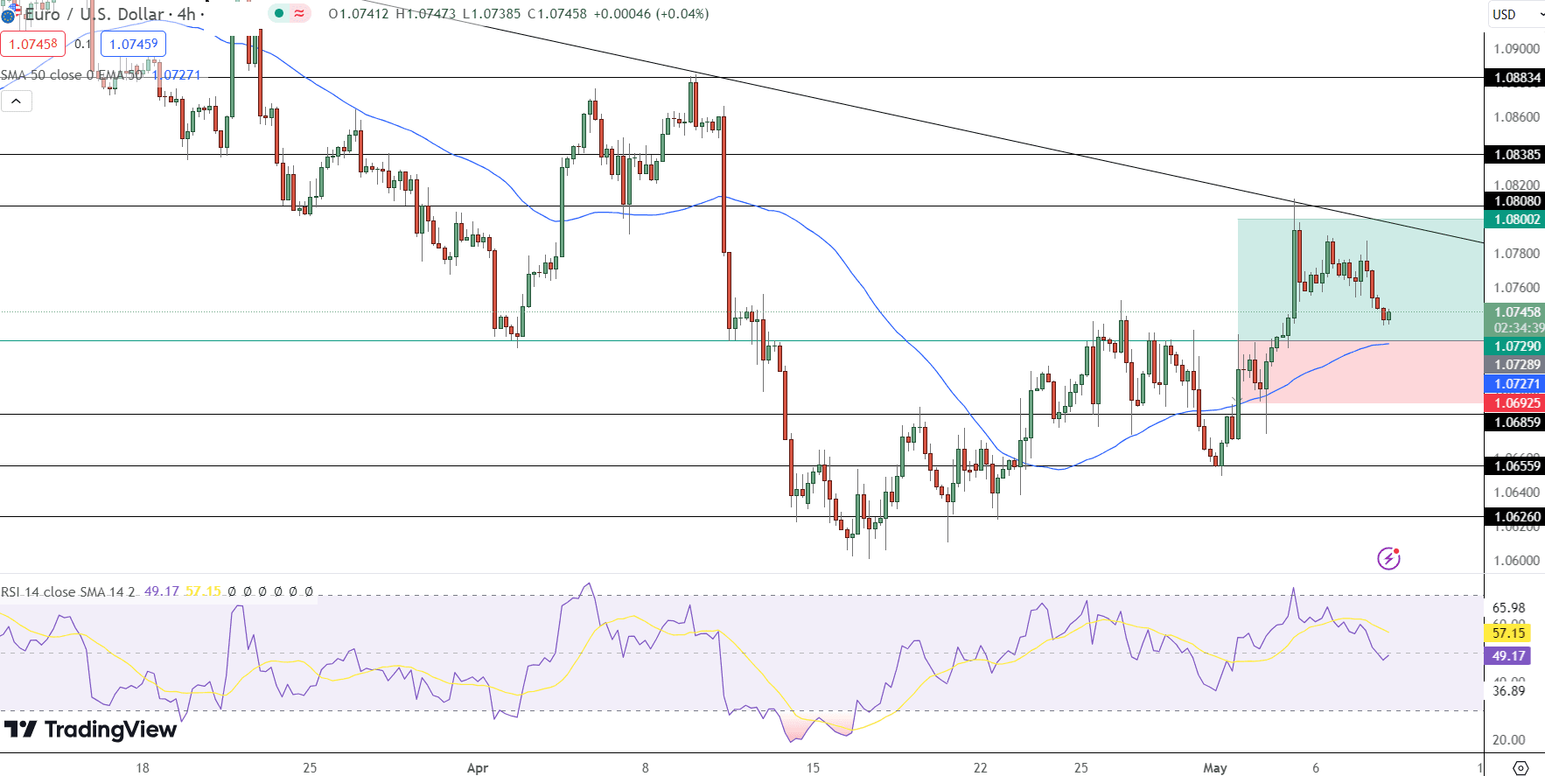The width and height of the screenshot is (1545, 776).
Task: Click the green market status dot icon
Action: tap(279, 13)
